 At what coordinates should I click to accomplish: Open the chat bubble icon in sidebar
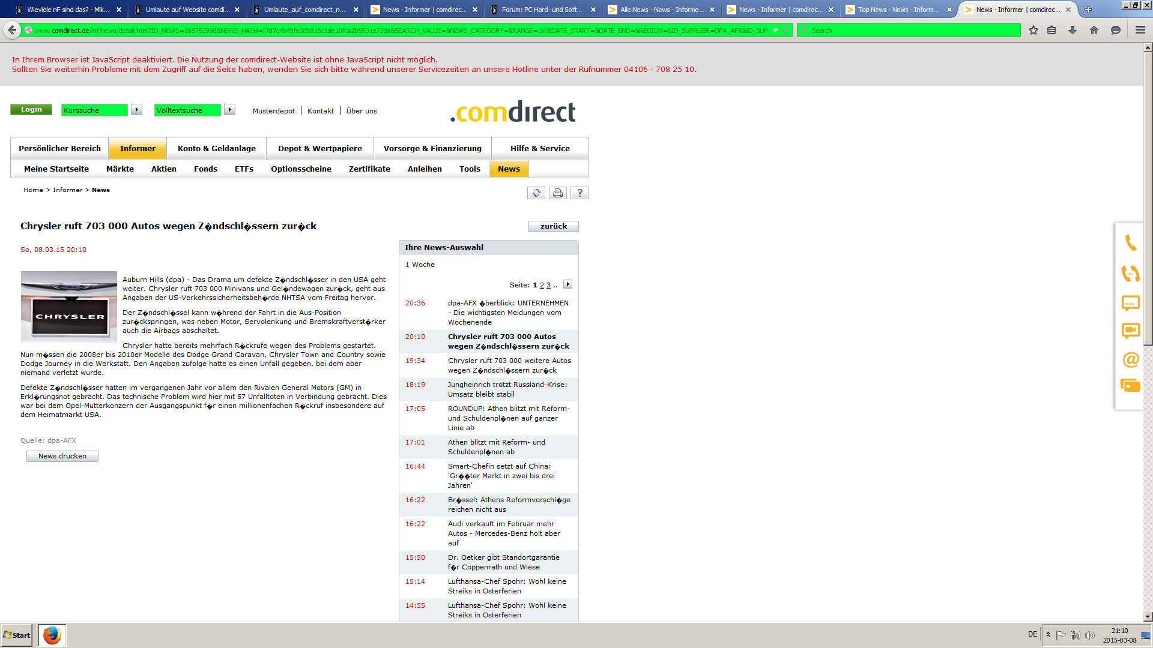point(1131,304)
